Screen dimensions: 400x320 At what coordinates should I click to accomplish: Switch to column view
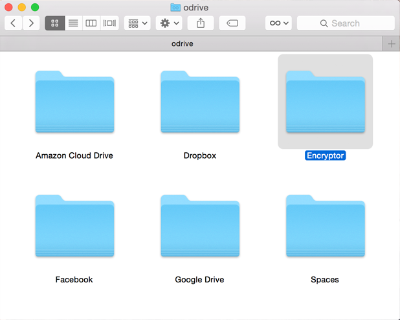click(x=91, y=23)
